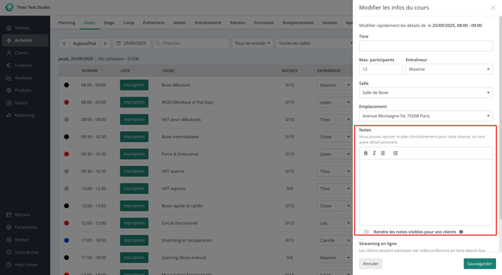Toggle notes visible for clients switch

click(364, 232)
